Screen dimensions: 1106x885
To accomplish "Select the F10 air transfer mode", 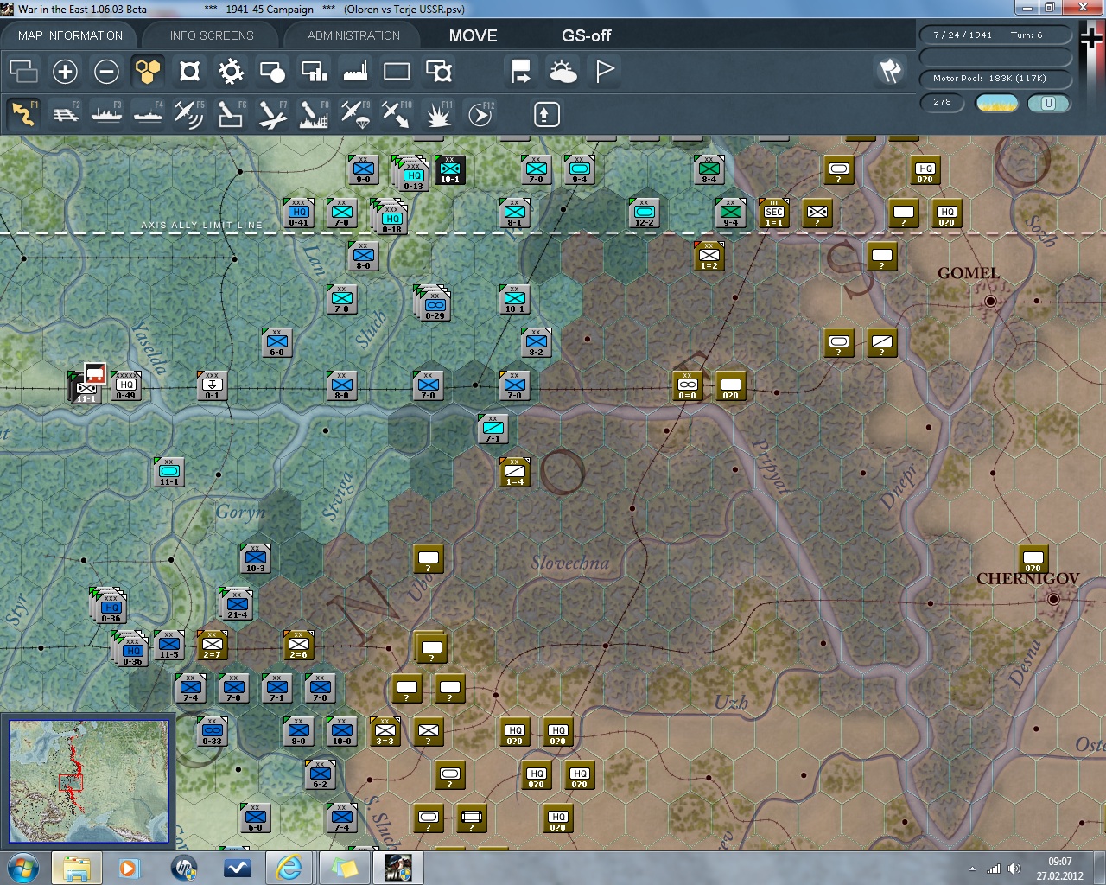I will tap(397, 114).
